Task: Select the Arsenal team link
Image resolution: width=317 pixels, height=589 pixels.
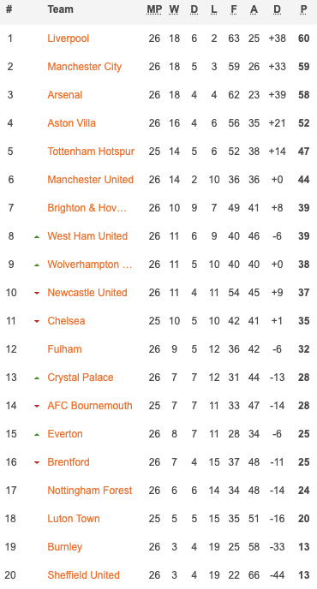Action: pyautogui.click(x=64, y=95)
